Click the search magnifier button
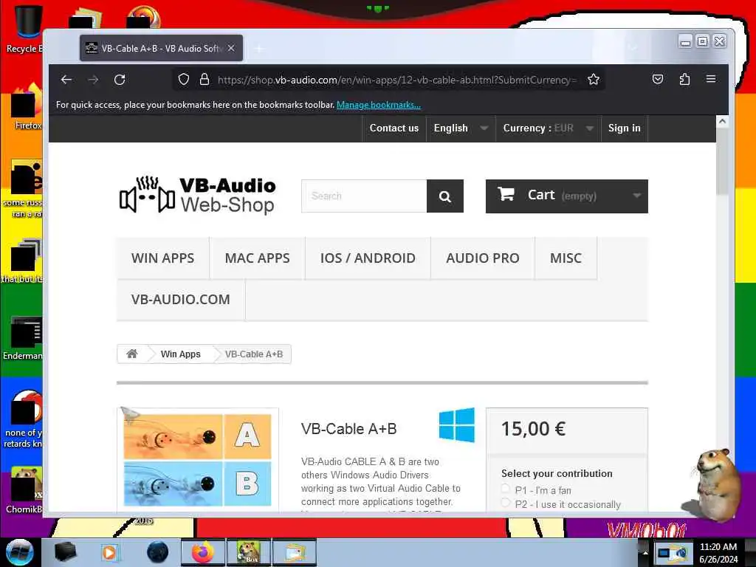The width and height of the screenshot is (756, 567). pos(445,196)
